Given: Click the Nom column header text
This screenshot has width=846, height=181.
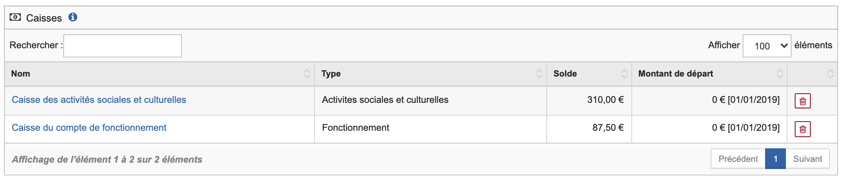Looking at the screenshot, I should [20, 74].
